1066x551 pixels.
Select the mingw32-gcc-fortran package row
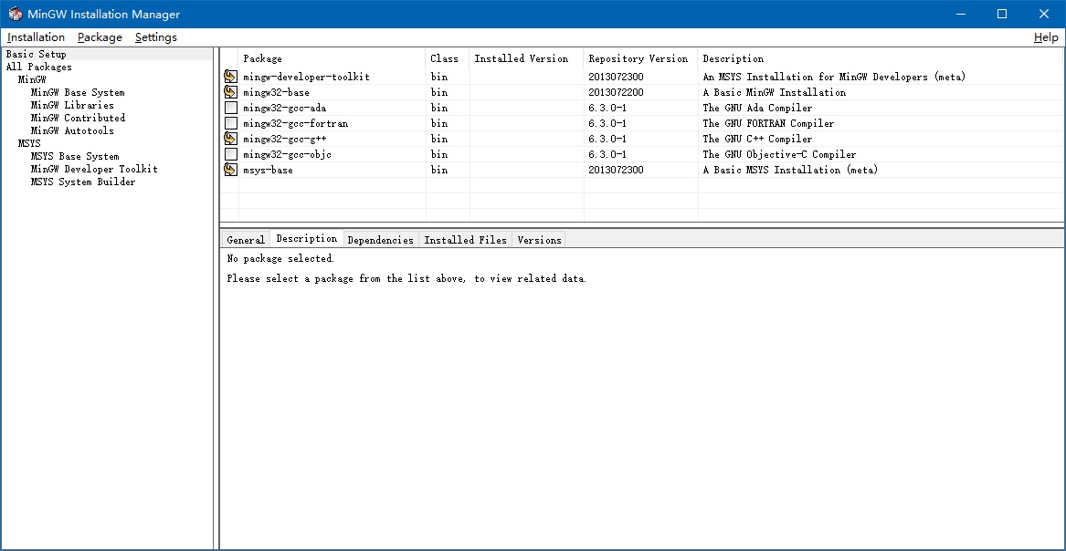(292, 123)
